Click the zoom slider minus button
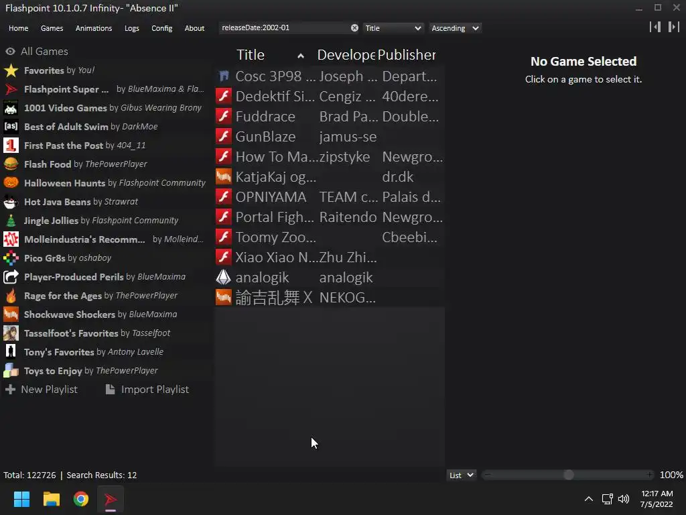Image resolution: width=686 pixels, height=515 pixels. click(488, 475)
